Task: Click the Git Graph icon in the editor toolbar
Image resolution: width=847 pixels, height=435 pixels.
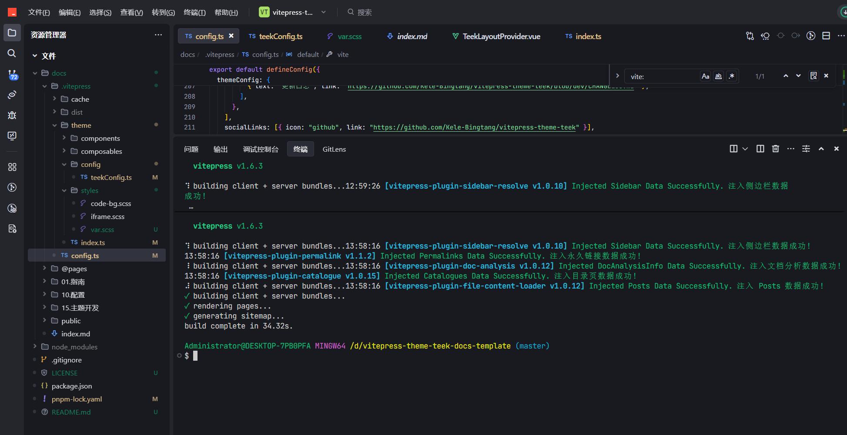Action: point(811,36)
